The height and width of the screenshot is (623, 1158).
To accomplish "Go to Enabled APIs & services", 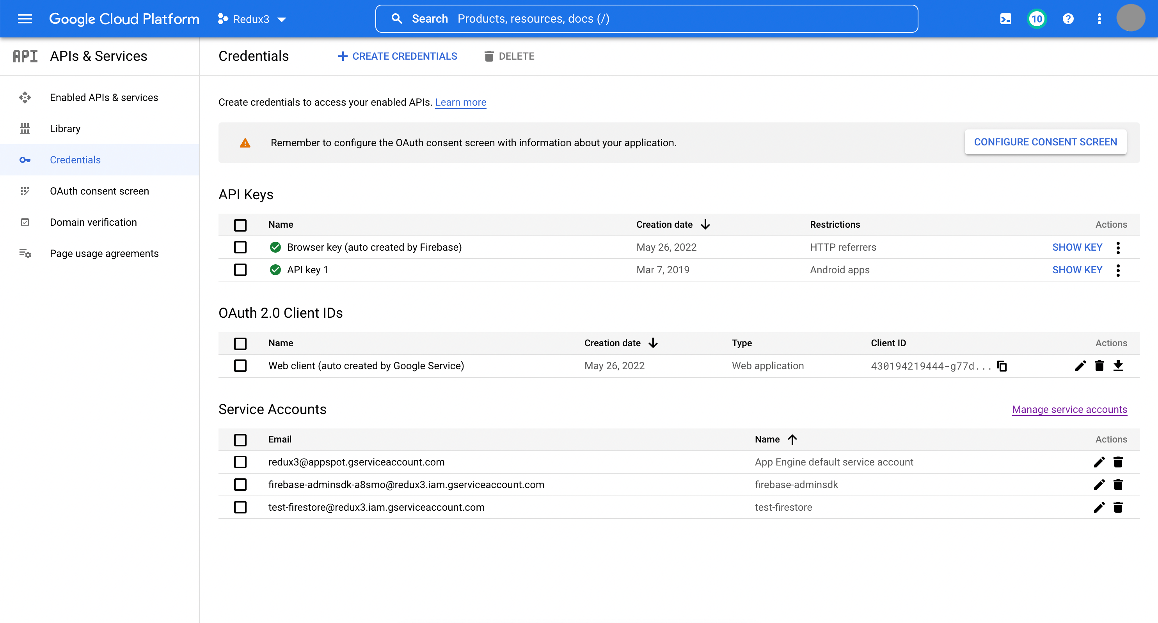I will pyautogui.click(x=99, y=97).
